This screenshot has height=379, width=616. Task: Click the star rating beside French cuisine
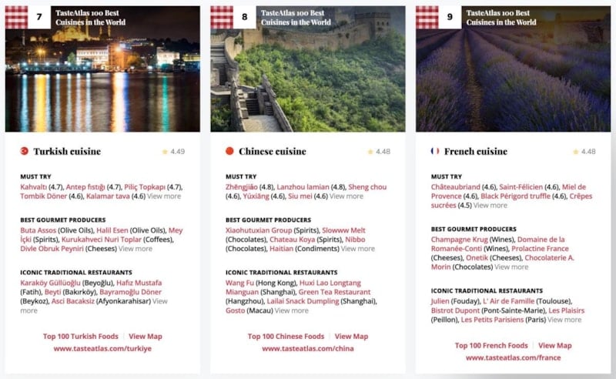click(x=584, y=151)
